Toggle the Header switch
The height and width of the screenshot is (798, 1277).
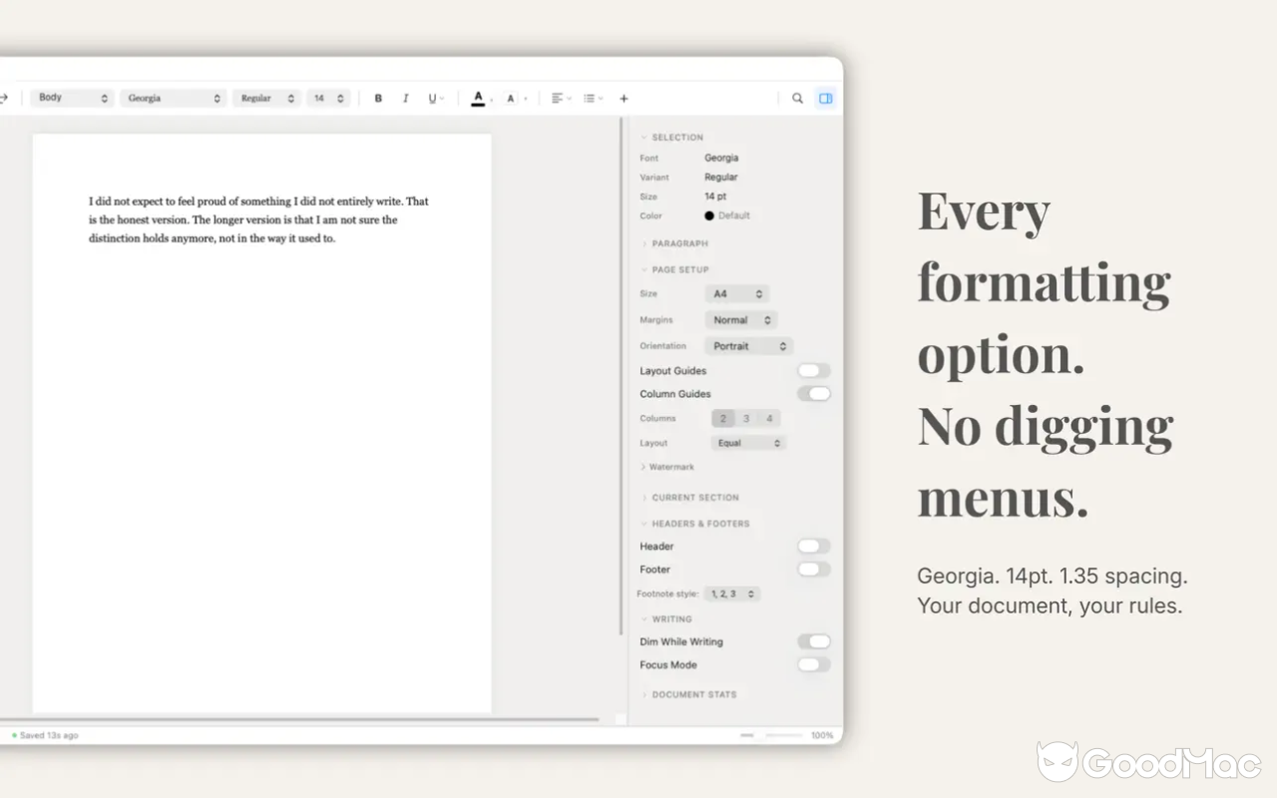814,547
